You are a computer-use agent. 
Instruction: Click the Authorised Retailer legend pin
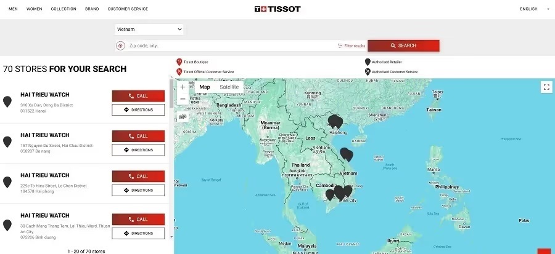368,62
